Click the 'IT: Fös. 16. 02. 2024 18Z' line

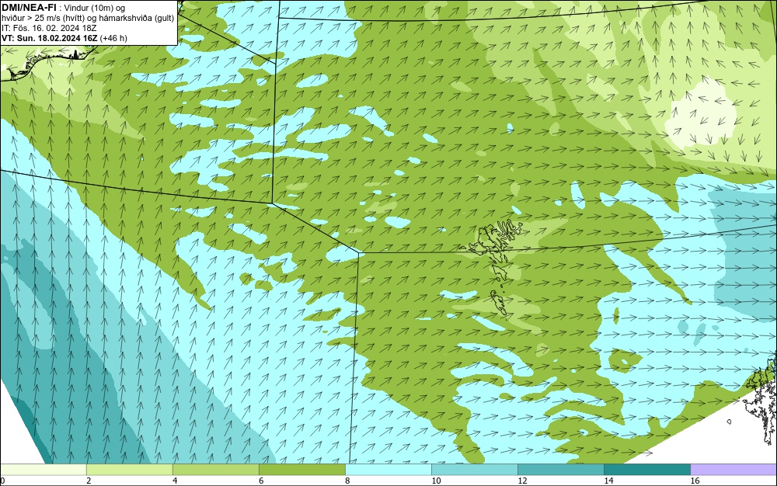(x=49, y=28)
